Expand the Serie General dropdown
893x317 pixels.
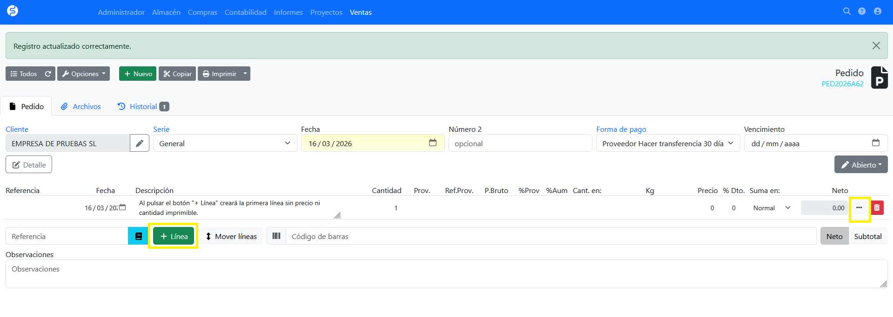click(x=225, y=143)
